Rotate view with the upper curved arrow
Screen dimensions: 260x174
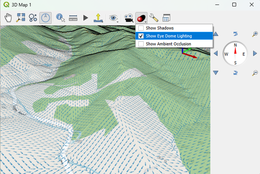coord(235,34)
